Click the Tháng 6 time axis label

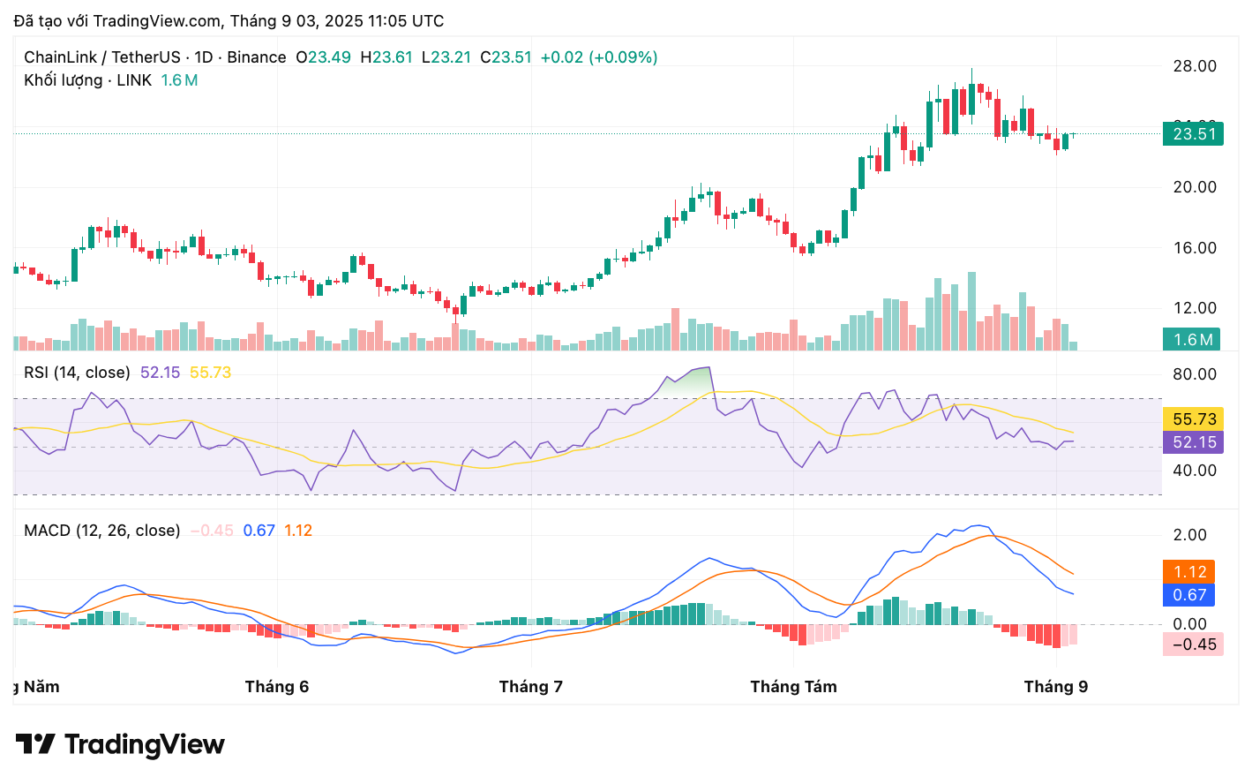point(277,687)
